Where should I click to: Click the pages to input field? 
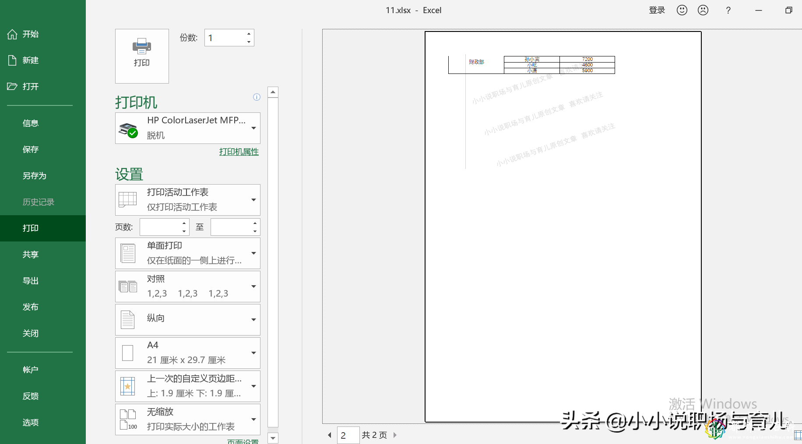[x=231, y=227]
